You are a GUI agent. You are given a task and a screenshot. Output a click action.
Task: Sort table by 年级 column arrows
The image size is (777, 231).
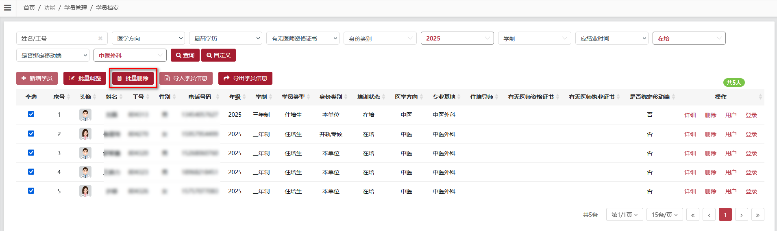244,97
